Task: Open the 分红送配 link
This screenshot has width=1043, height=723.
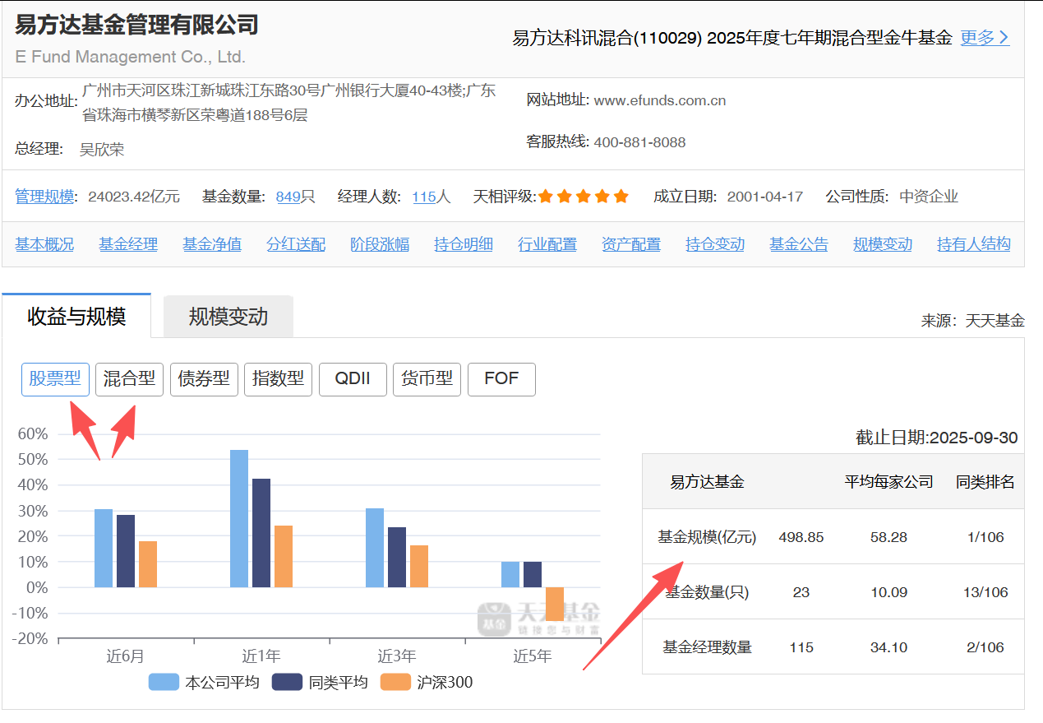Action: 296,244
